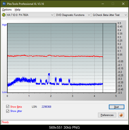Image resolution: width=129 pixels, height=130 pixels.
Task: Select the LSN value 2298368
Action: pyautogui.click(x=47, y=107)
